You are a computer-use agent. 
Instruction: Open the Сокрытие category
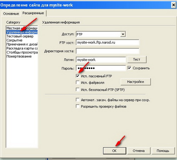pyautogui.click(x=15, y=40)
